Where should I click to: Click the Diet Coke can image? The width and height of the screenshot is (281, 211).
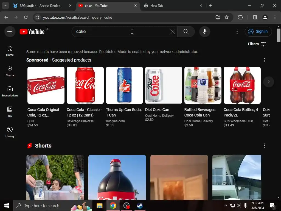[164, 85]
